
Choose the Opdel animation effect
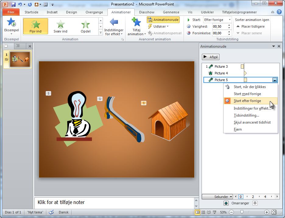click(85, 26)
